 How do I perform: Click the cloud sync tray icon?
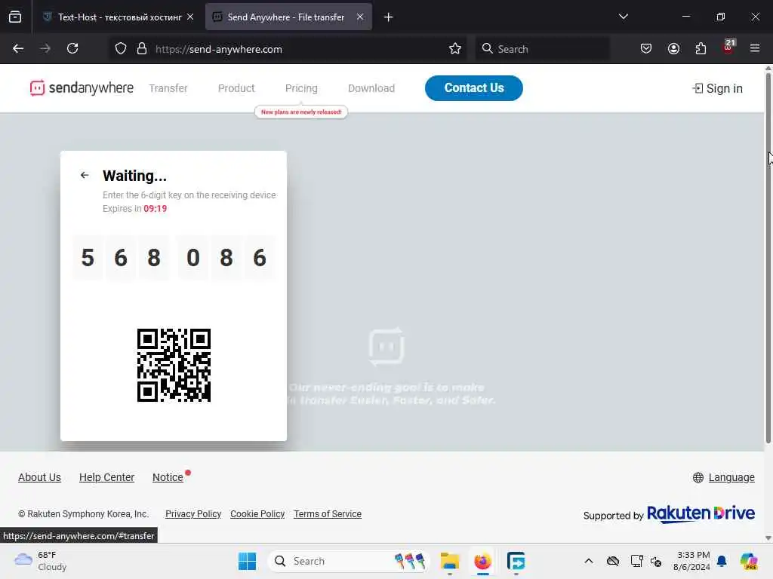click(x=613, y=561)
